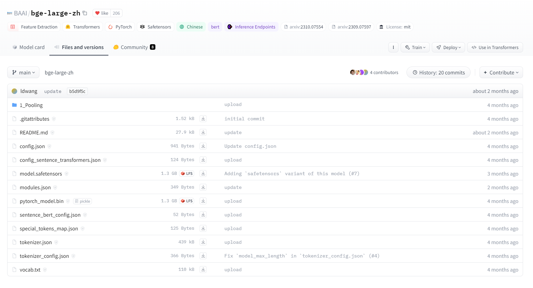533x288 pixels.
Task: Filter by PyTorch tag
Action: coord(120,27)
